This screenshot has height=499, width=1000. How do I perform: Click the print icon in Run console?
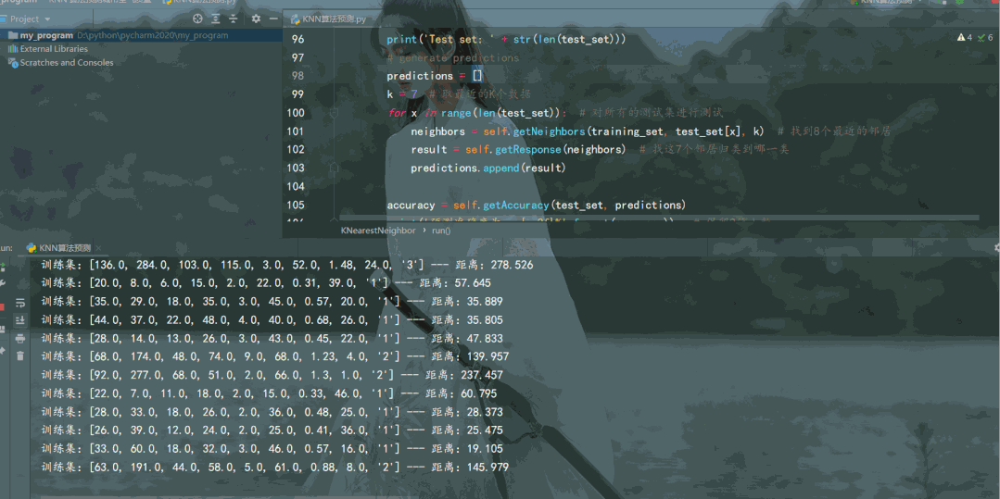pos(19,338)
